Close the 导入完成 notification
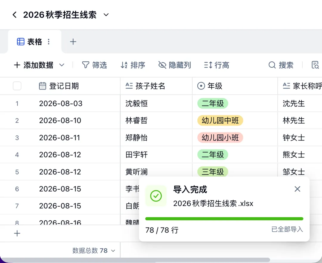This screenshot has width=322, height=263. coord(297,189)
